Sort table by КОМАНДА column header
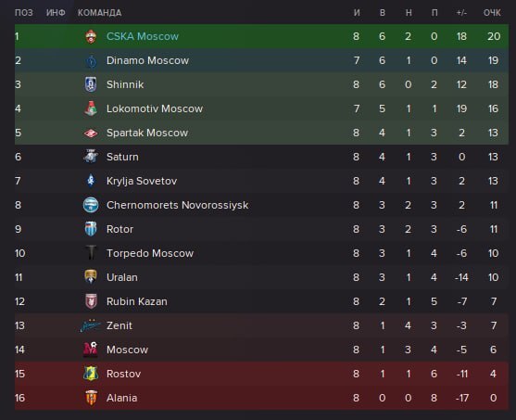Viewport: 516px width, 420px height. point(100,13)
